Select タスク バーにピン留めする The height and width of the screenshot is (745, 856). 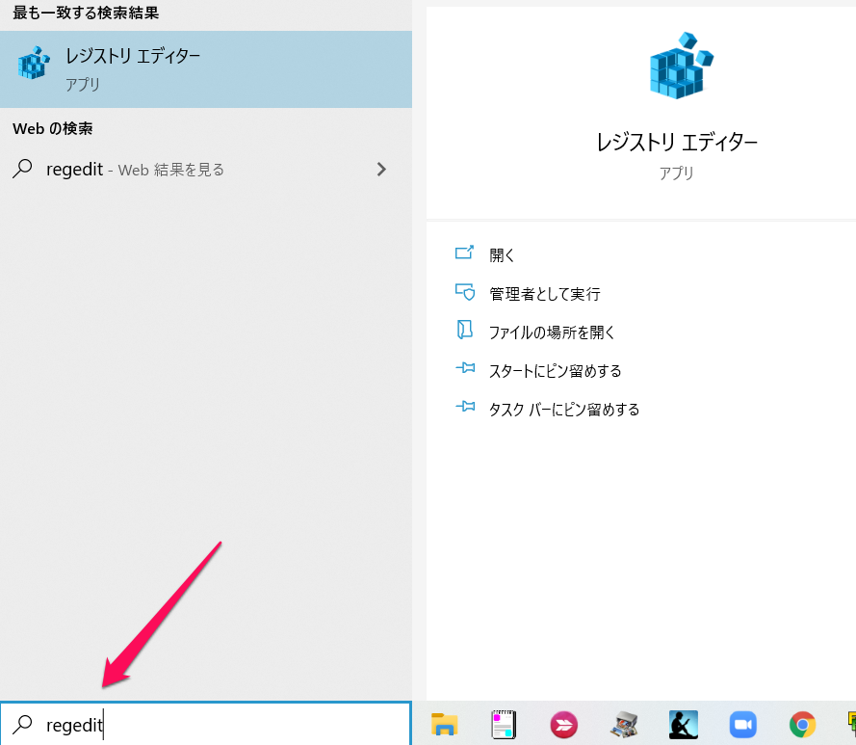pyautogui.click(x=564, y=410)
